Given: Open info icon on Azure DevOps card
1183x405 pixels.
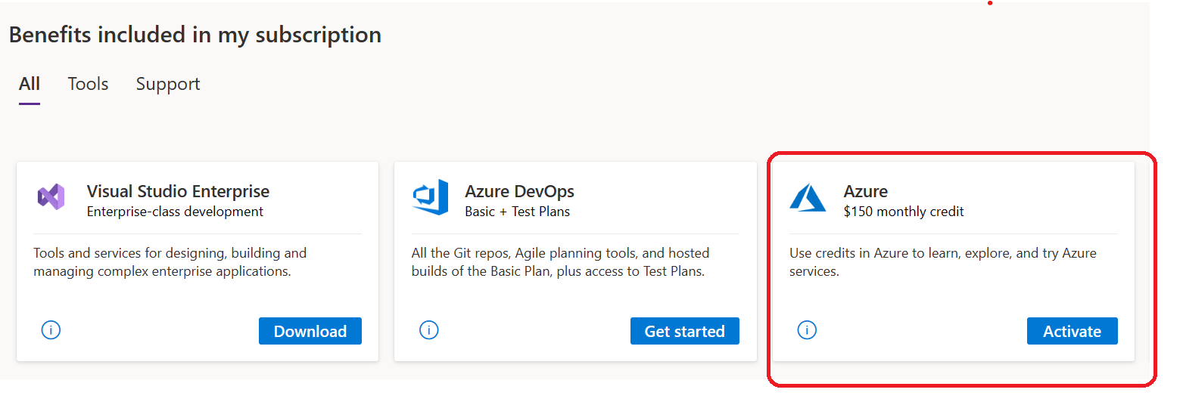Looking at the screenshot, I should point(429,330).
